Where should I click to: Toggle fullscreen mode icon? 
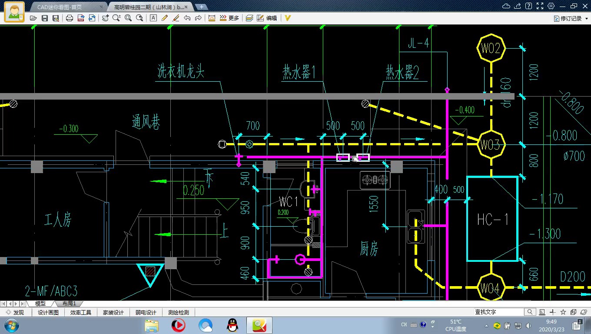[540, 6]
